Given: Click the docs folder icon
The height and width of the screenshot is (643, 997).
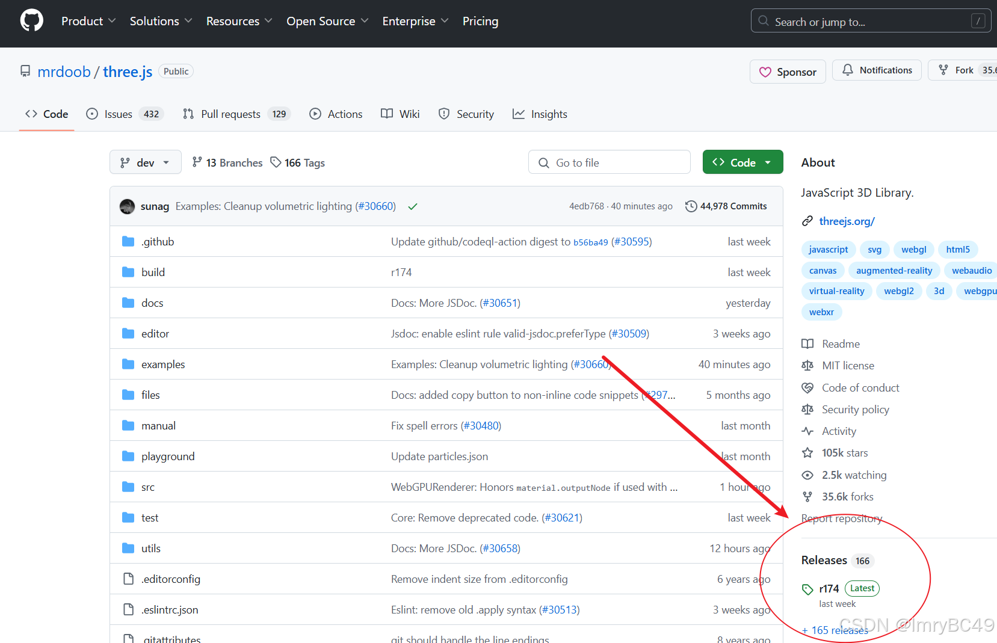Looking at the screenshot, I should pyautogui.click(x=128, y=303).
